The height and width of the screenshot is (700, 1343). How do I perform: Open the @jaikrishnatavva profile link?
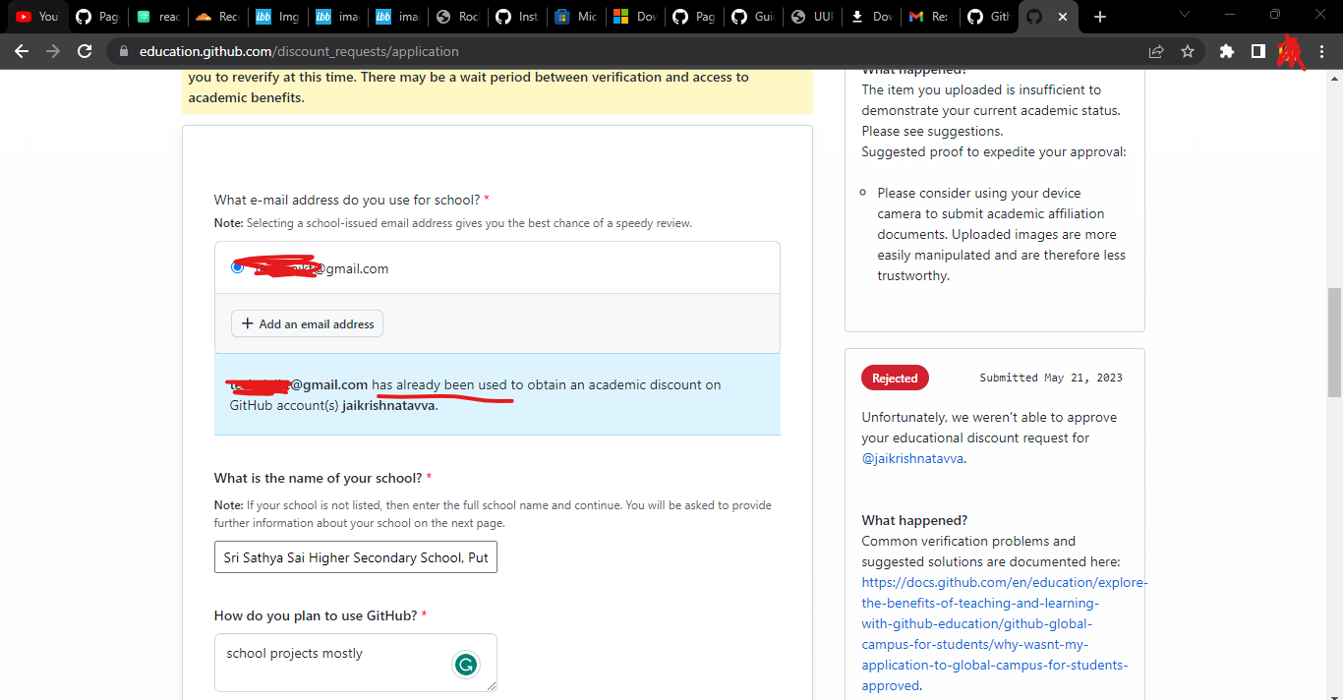[x=911, y=458]
